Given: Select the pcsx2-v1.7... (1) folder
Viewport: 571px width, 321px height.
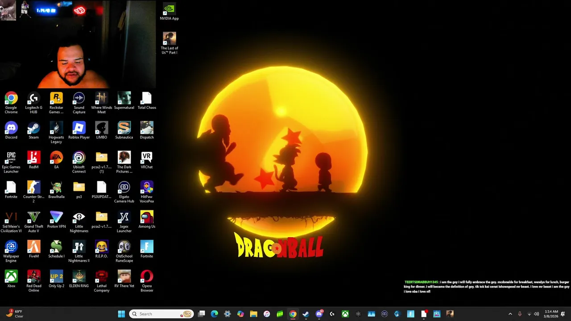Looking at the screenshot, I should pos(102,162).
